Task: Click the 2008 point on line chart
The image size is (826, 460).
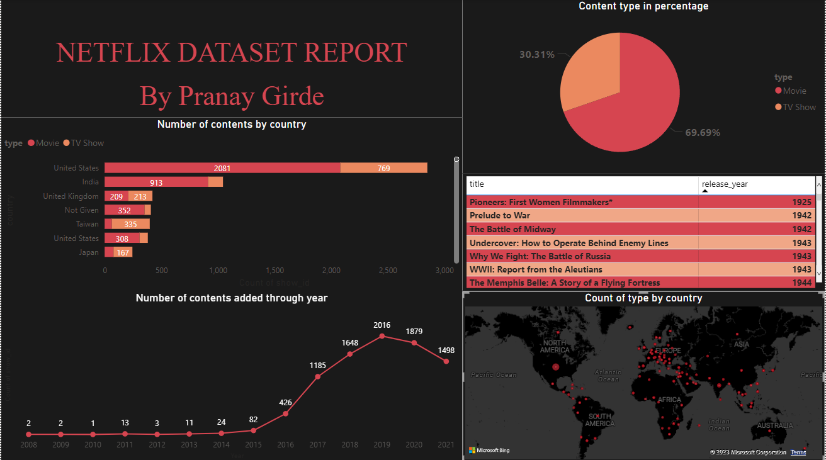Action: pos(28,434)
